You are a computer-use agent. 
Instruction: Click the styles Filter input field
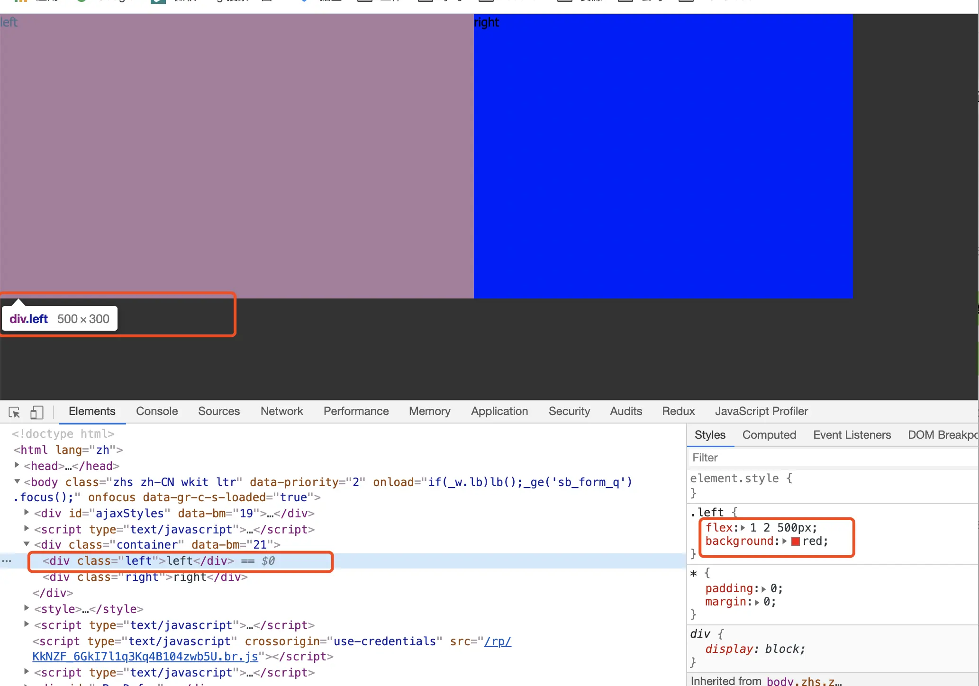coord(829,458)
